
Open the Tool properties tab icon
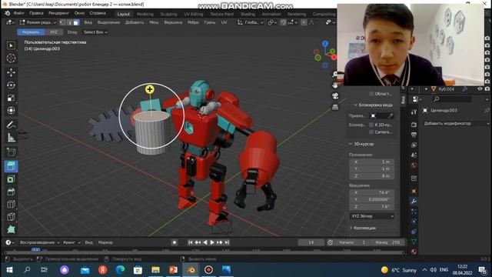coord(414,112)
